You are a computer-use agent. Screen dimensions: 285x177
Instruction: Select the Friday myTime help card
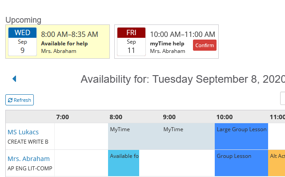pos(166,42)
